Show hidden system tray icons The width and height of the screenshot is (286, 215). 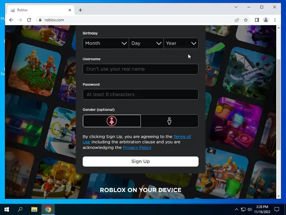pyautogui.click(x=236, y=209)
